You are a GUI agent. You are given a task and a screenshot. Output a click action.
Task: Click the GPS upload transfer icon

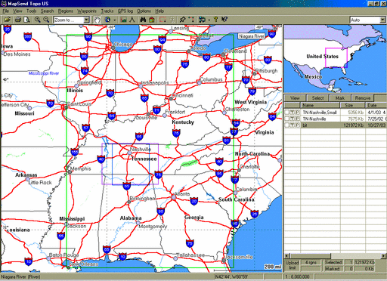tap(202, 20)
